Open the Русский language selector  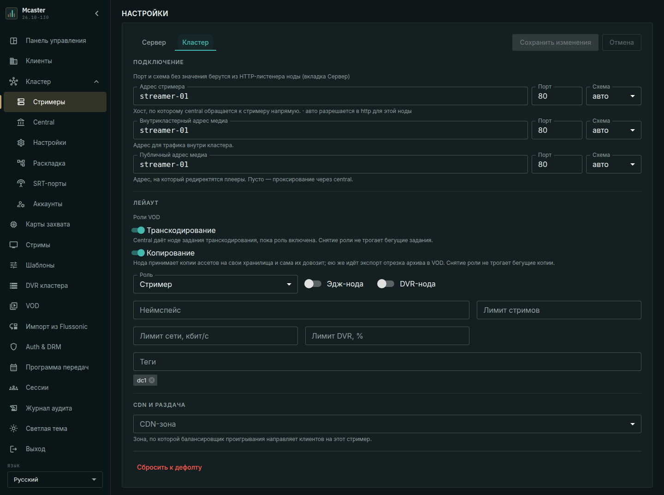[x=55, y=480]
